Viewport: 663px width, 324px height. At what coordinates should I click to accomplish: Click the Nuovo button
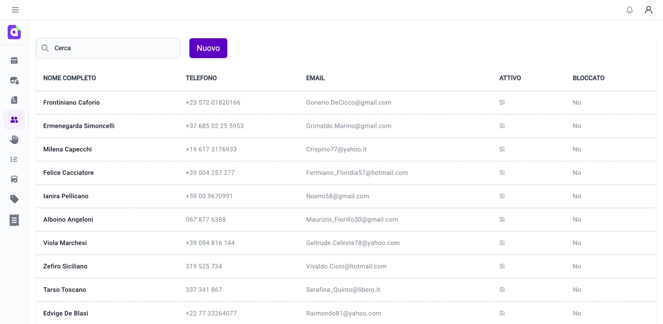point(208,48)
